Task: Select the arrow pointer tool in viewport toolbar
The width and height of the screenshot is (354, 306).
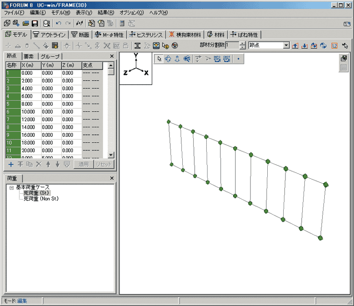Action: [160, 58]
